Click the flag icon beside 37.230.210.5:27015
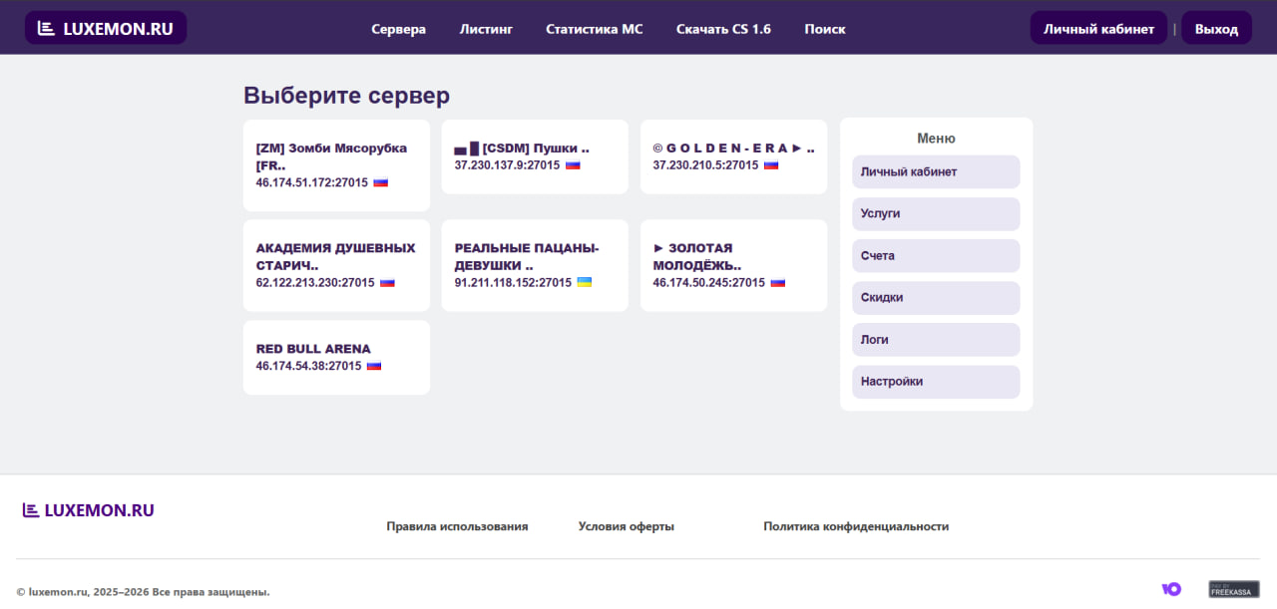The image size is (1277, 609). point(771,165)
